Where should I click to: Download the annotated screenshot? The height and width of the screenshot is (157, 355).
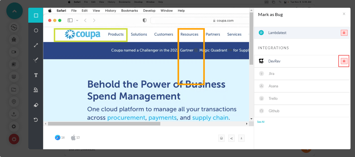pos(241,138)
